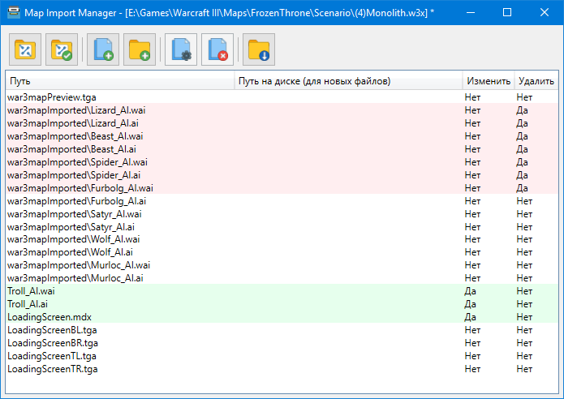The image size is (564, 399).
Task: Click Удалить value Да for Furbolg_AI.wai
Action: coord(522,187)
